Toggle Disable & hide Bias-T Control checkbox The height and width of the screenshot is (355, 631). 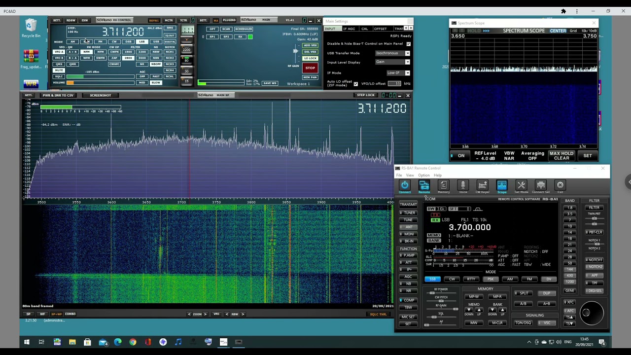point(408,44)
